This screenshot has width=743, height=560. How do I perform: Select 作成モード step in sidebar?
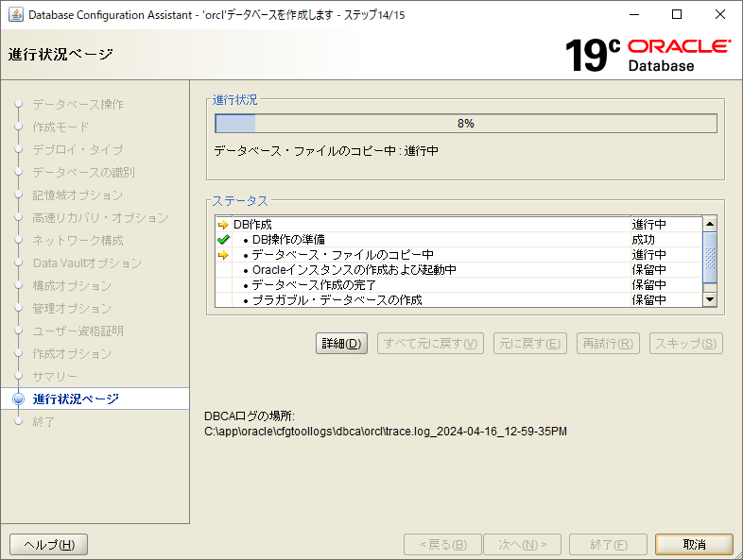(x=60, y=127)
